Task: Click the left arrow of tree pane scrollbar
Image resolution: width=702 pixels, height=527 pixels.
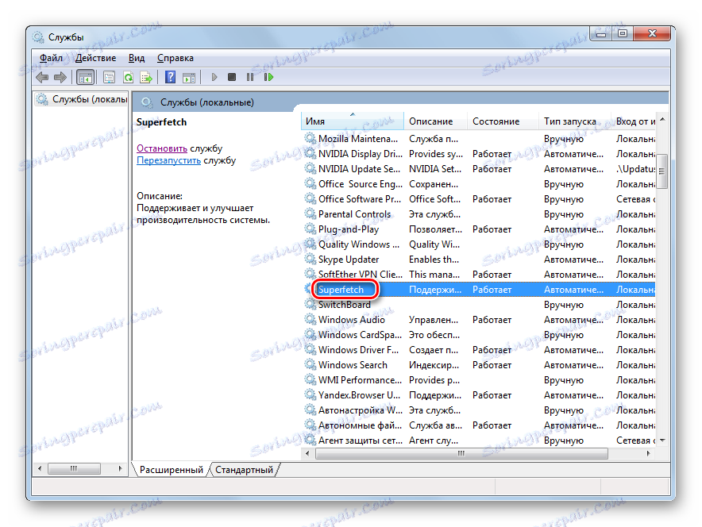Action: pyautogui.click(x=40, y=468)
